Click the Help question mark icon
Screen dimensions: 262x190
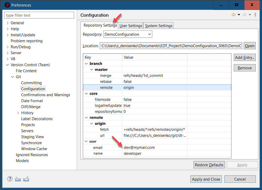pyautogui.click(x=10, y=179)
